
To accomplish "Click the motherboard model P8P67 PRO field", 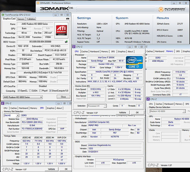I will [x=105, y=125].
